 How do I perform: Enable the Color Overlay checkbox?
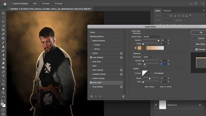pos(91,70)
